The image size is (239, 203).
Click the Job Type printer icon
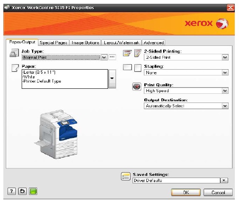coord(14,53)
